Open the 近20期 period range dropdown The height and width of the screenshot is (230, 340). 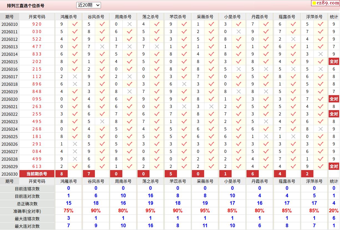(88, 5)
